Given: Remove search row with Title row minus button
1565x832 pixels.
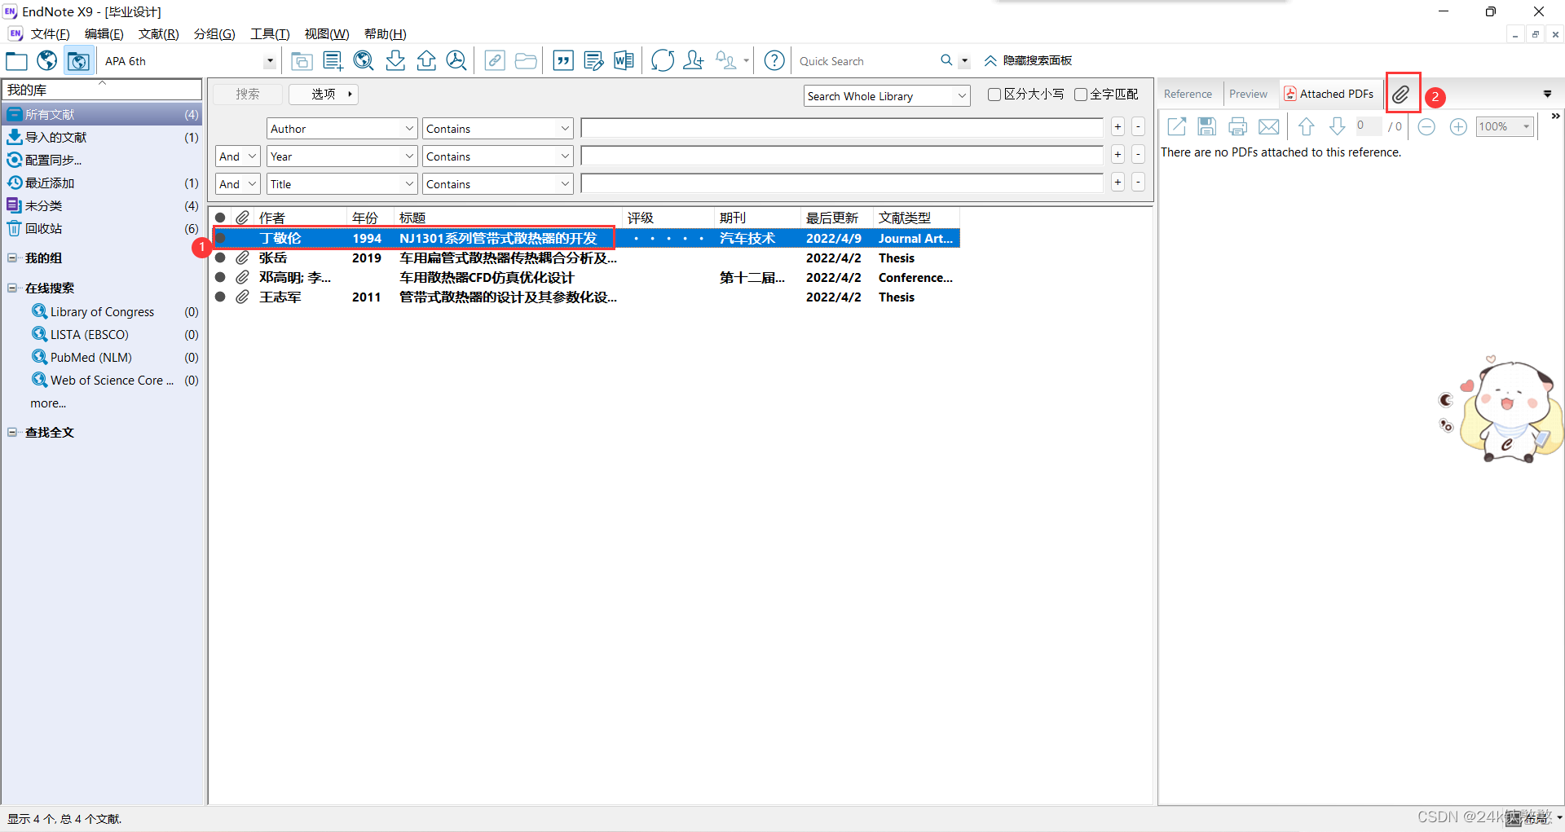Looking at the screenshot, I should click(x=1138, y=182).
